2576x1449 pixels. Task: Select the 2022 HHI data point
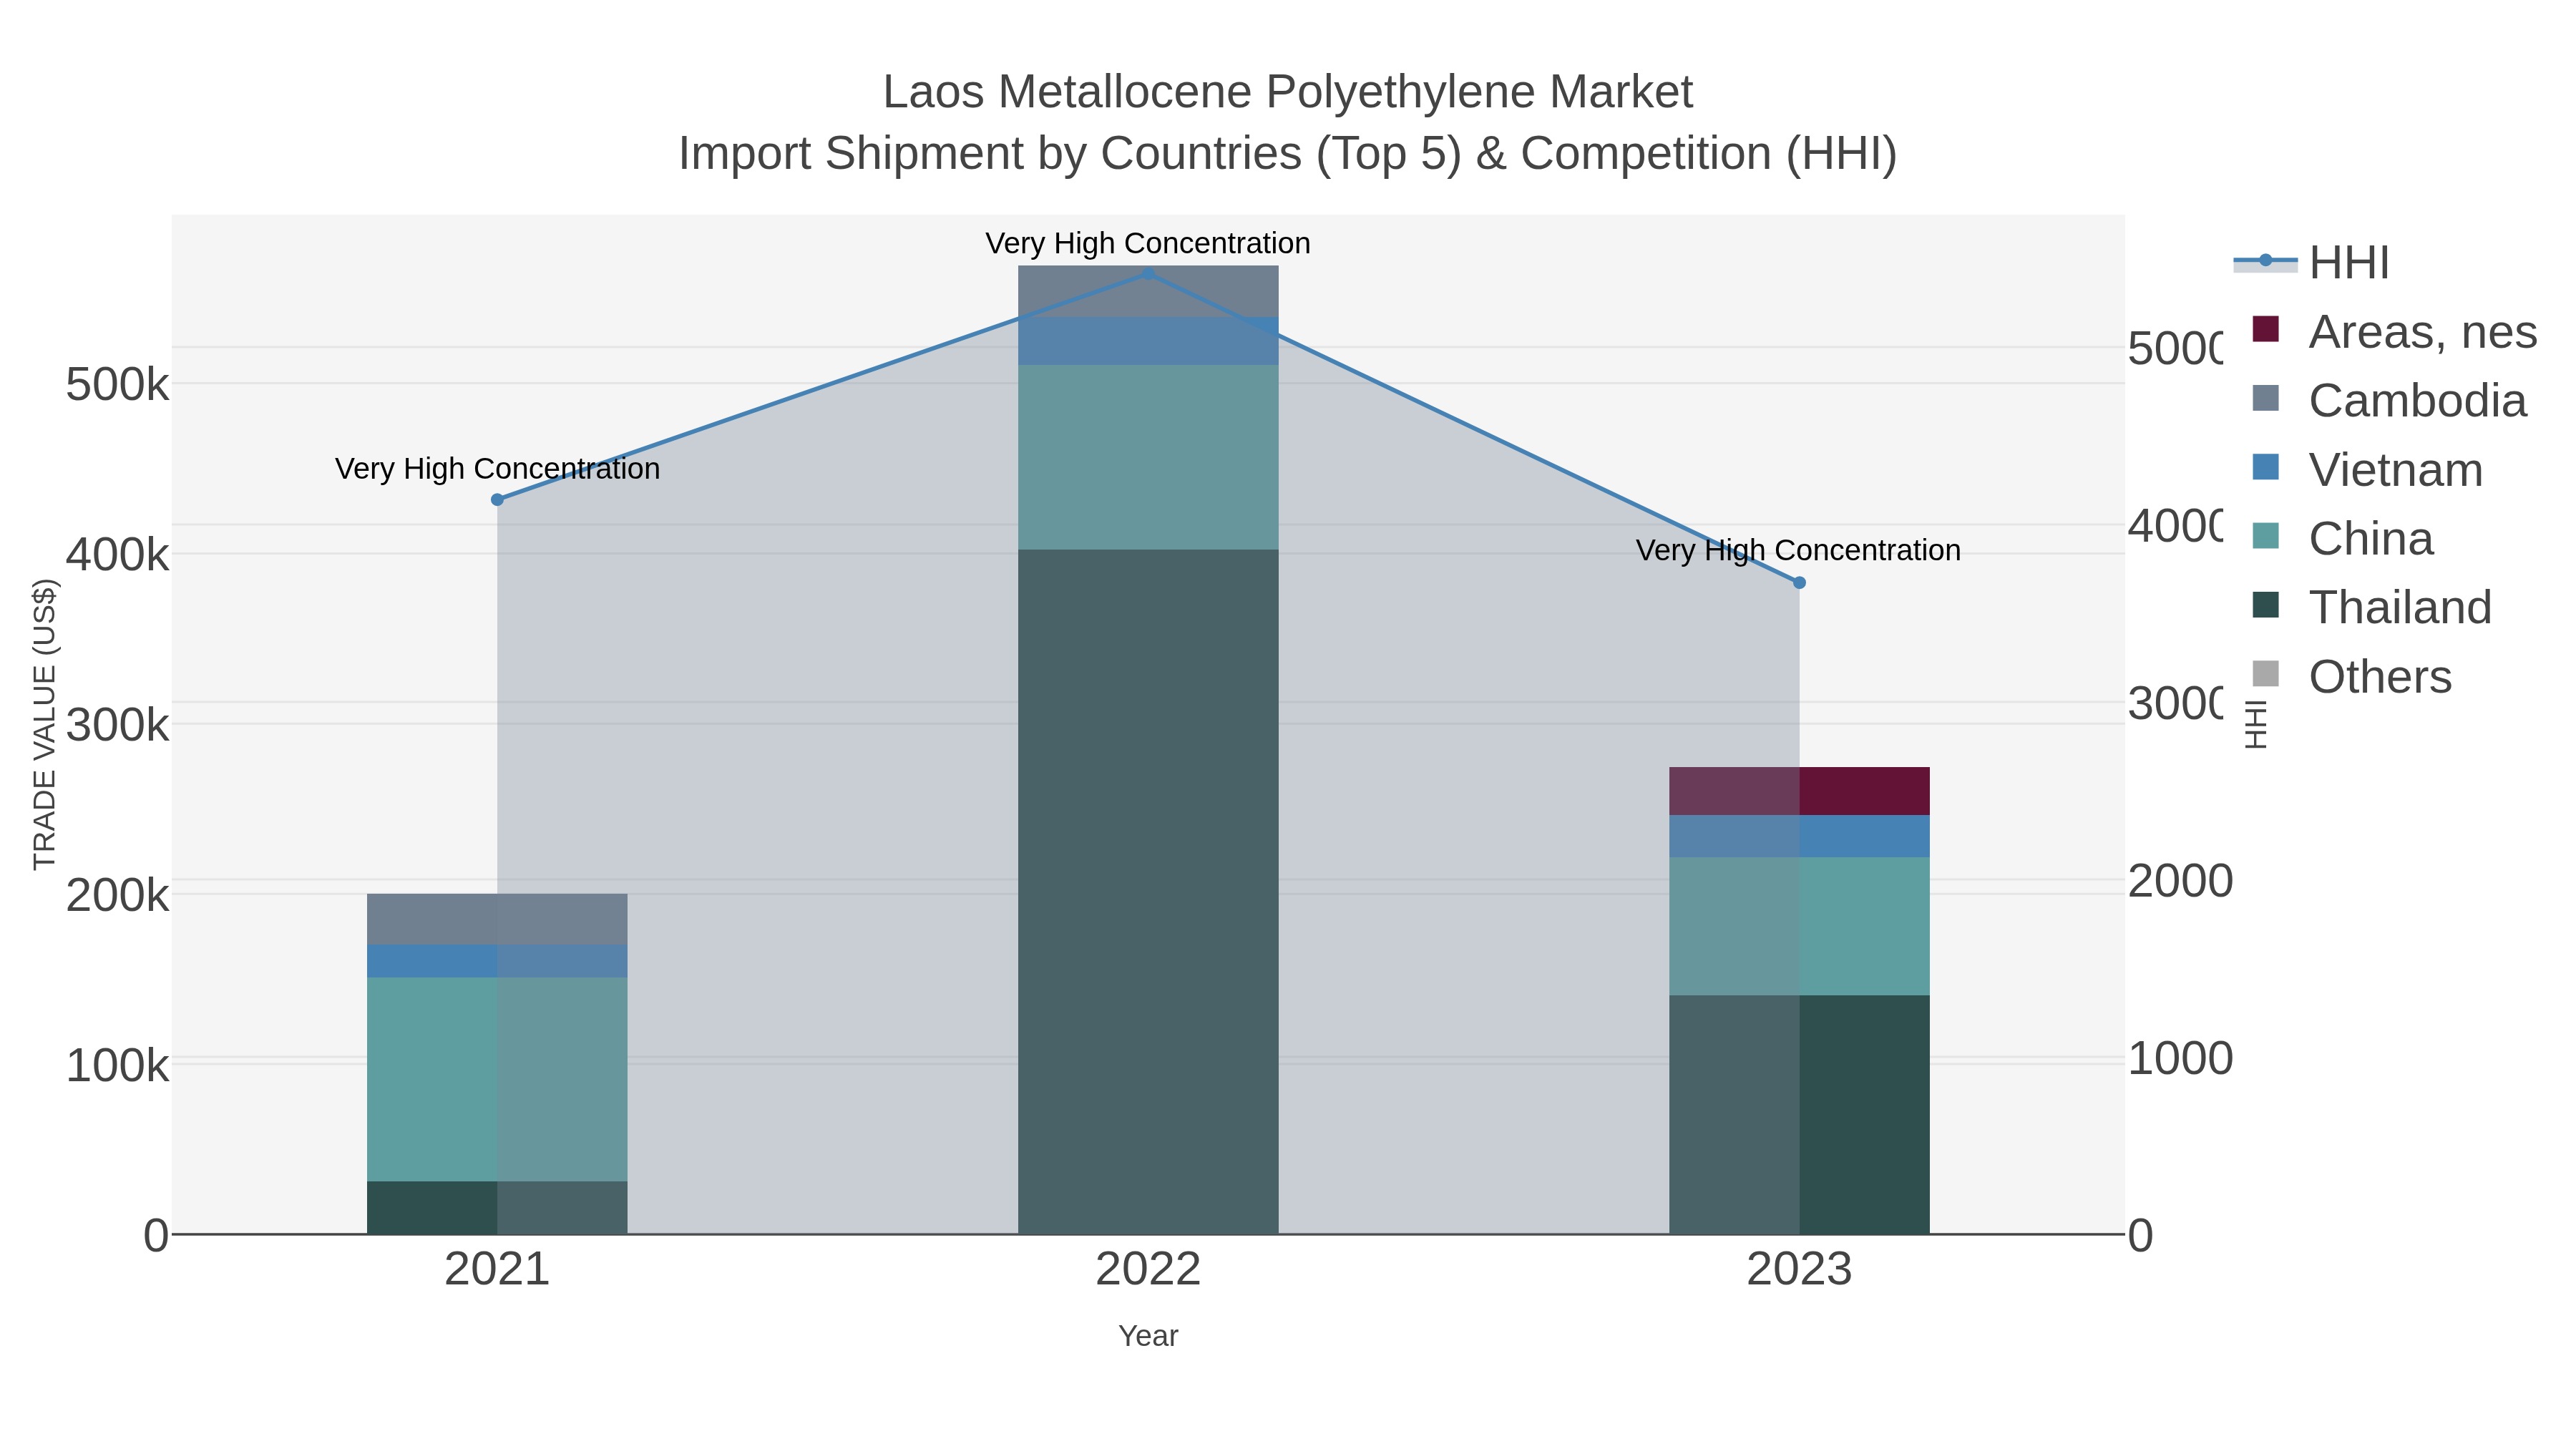click(x=1148, y=274)
